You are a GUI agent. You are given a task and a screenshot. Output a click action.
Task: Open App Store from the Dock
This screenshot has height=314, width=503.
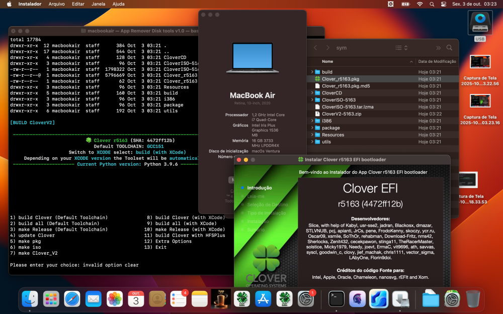coord(263,299)
